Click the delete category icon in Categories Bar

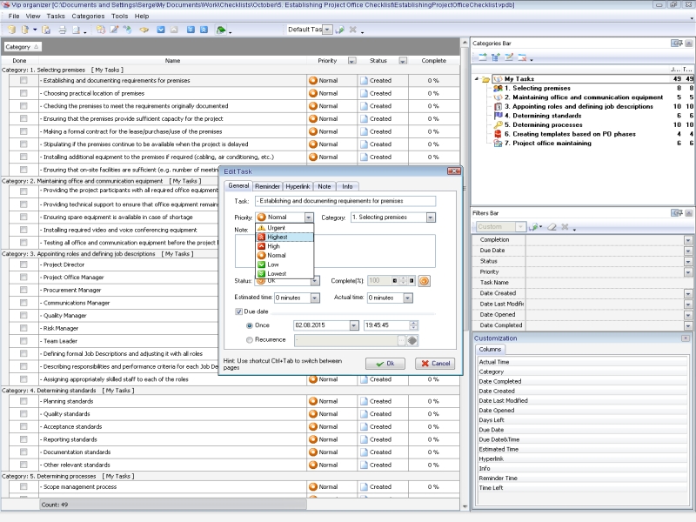(x=522, y=57)
